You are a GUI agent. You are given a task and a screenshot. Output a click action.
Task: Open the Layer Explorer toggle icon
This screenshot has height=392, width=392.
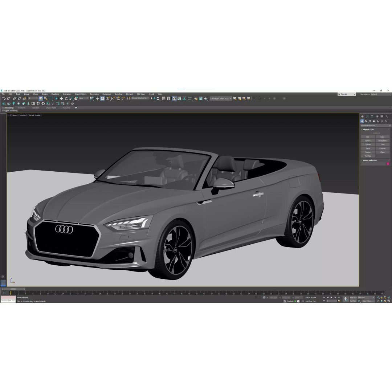pos(168,98)
